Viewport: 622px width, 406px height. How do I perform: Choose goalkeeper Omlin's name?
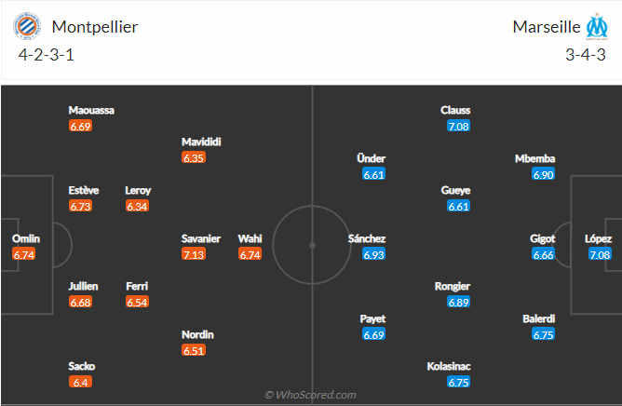[x=26, y=238]
